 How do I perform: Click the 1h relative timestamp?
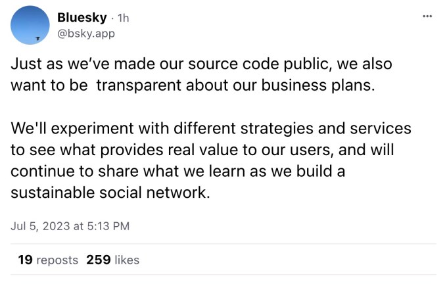click(122, 18)
